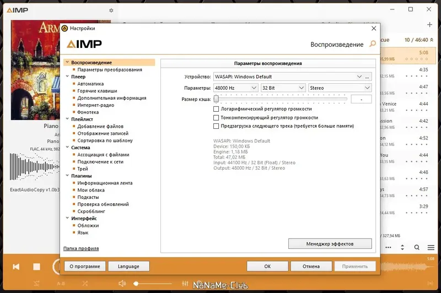Open Фонотека settings item
This screenshot has height=293, width=441.
(x=88, y=112)
